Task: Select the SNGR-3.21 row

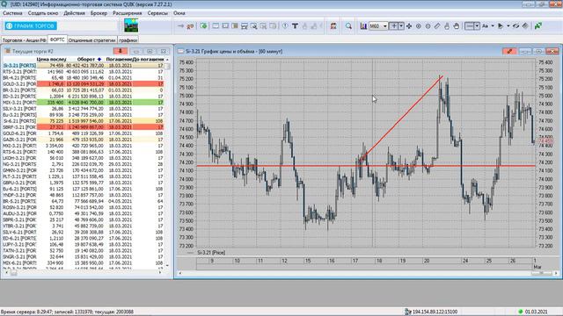Action: point(84,256)
